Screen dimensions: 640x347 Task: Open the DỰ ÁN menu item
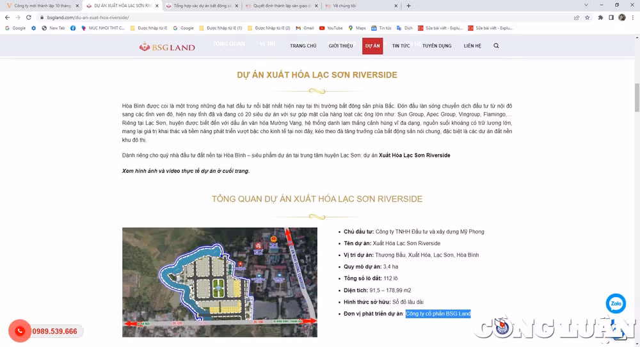(x=372, y=45)
